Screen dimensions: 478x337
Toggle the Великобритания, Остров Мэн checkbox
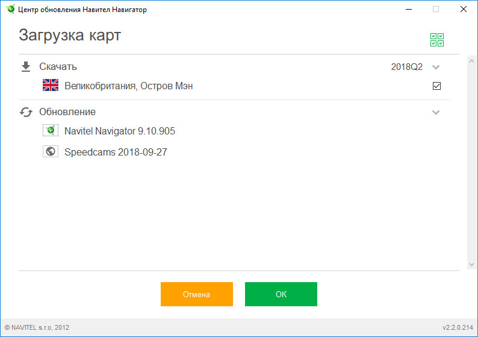(436, 86)
